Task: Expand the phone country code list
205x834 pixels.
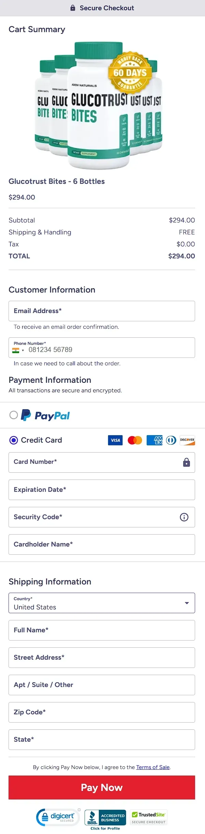Action: click(x=23, y=350)
